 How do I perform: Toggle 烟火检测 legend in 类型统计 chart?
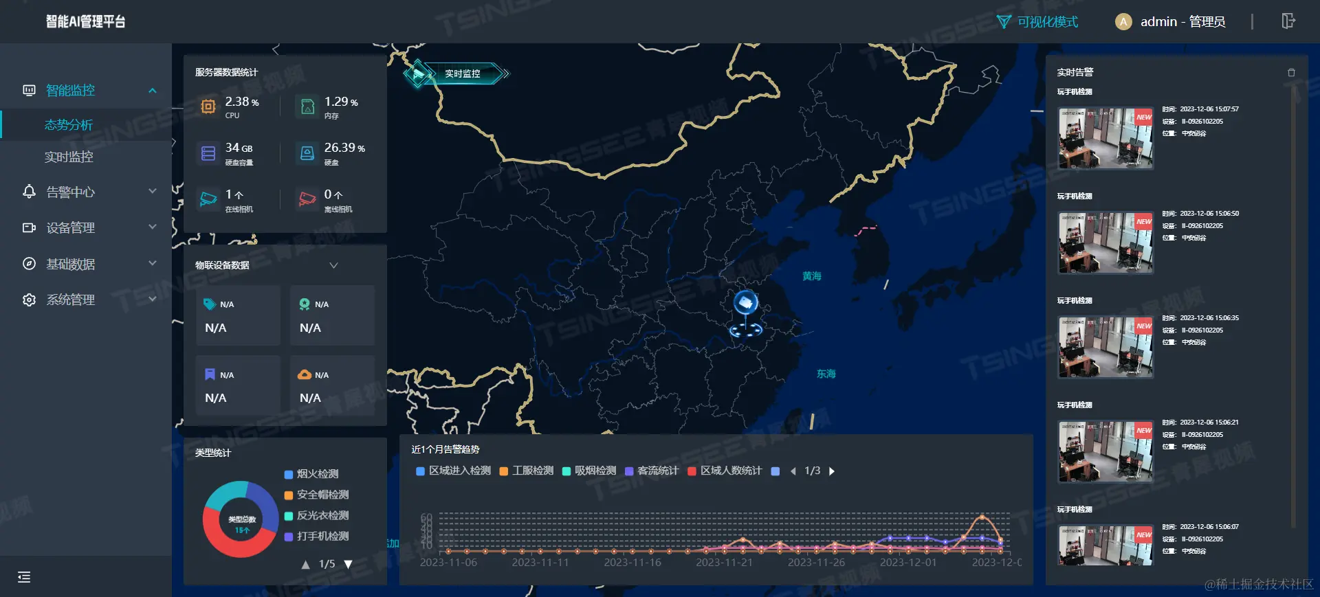point(311,474)
